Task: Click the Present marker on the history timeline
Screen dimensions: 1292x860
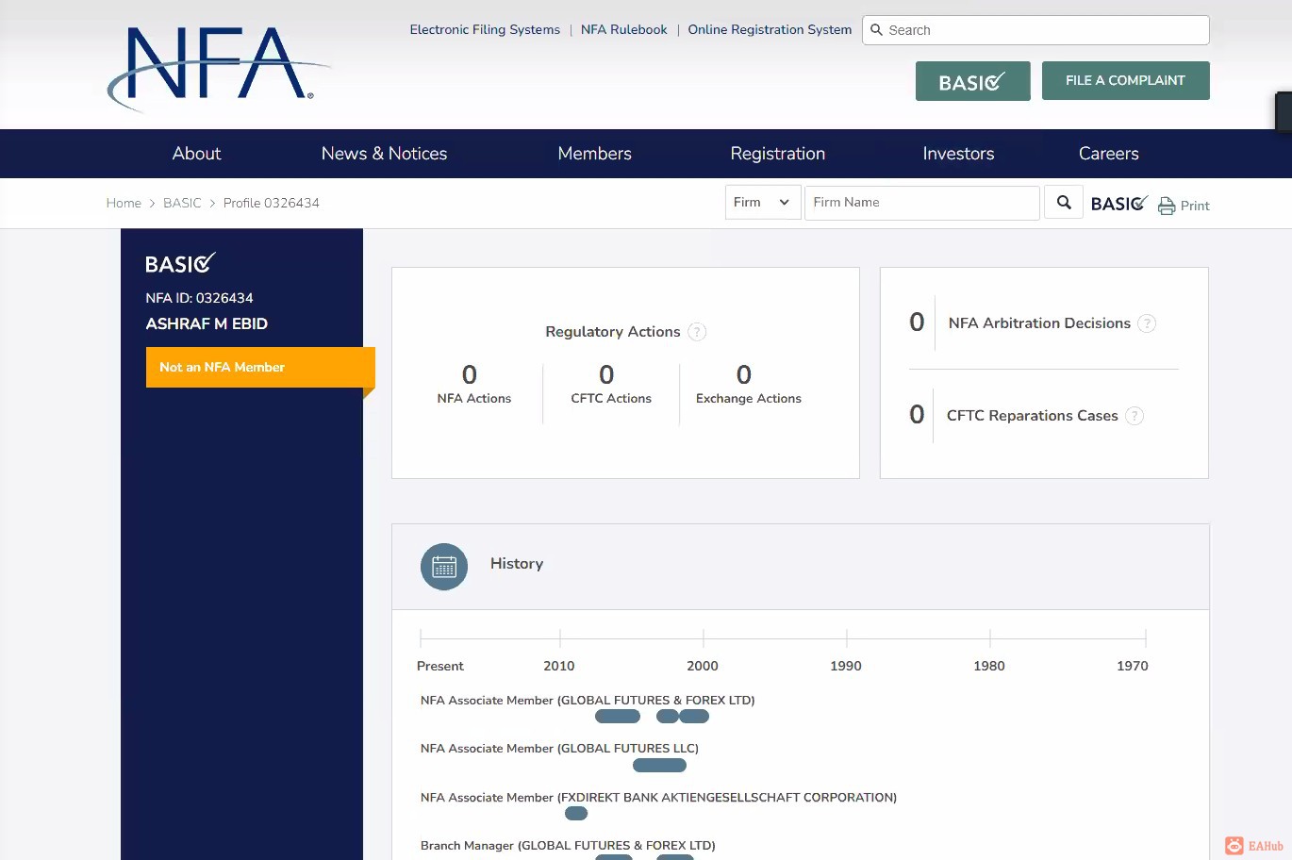Action: [x=440, y=666]
